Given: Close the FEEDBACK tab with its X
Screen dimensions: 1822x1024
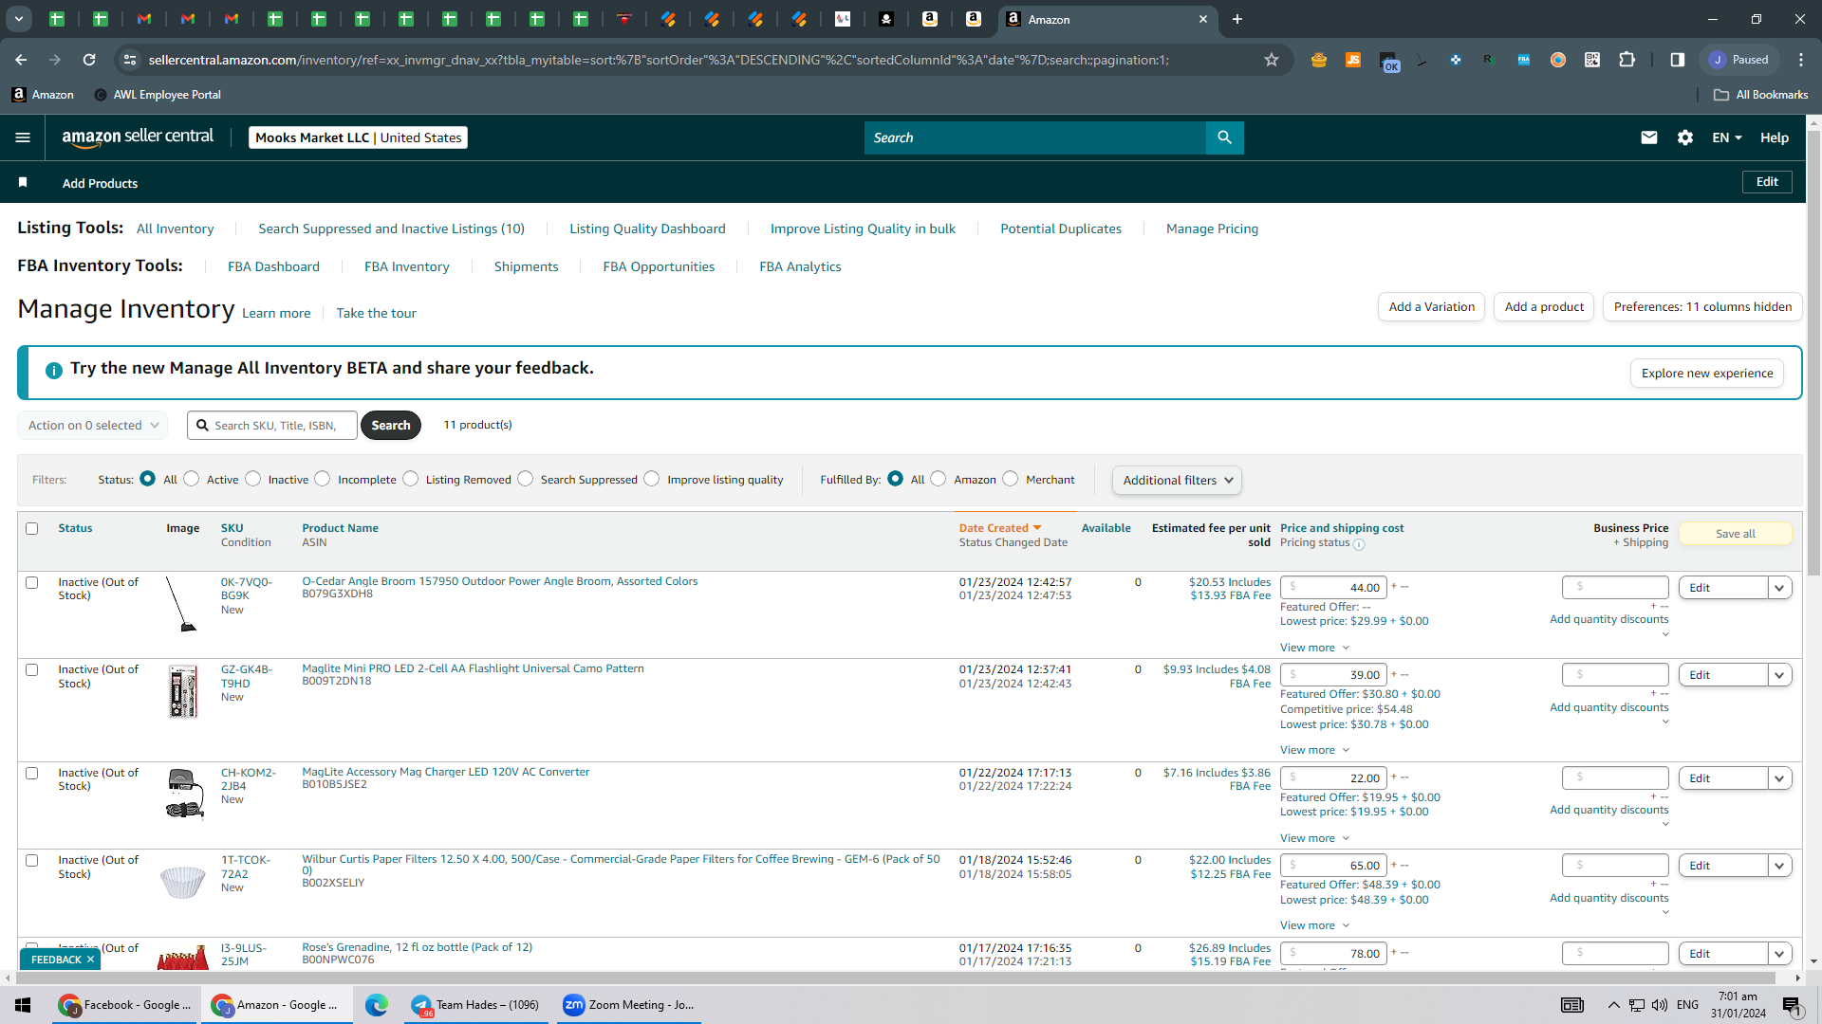Looking at the screenshot, I should pyautogui.click(x=90, y=960).
